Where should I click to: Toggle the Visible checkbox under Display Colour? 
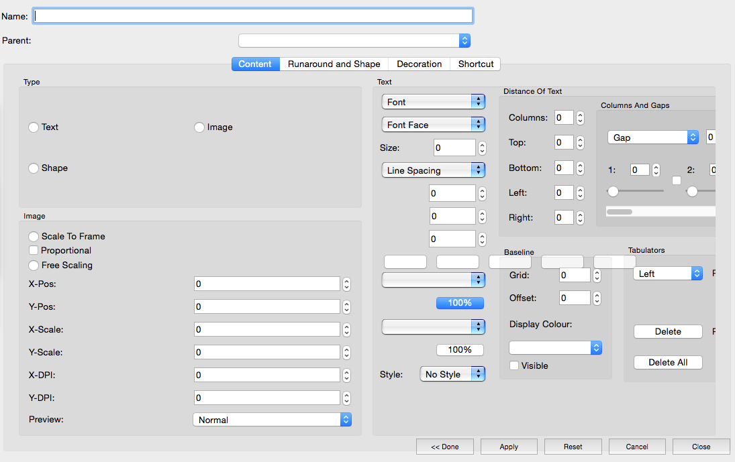pos(514,365)
